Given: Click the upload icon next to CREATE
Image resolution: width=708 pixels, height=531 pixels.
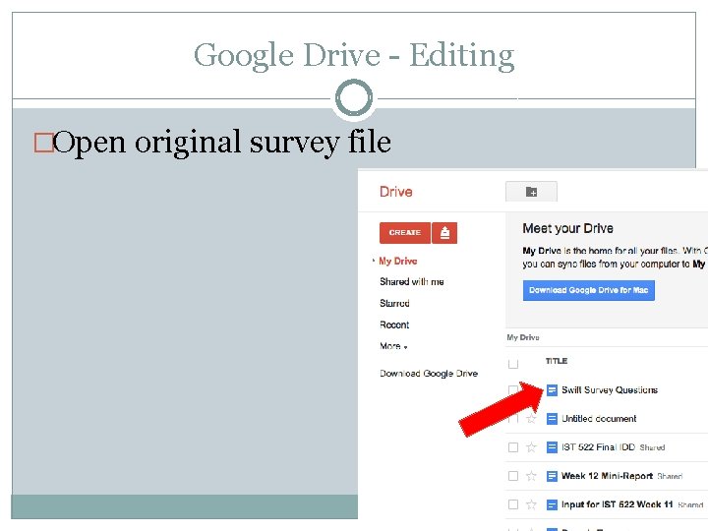Looking at the screenshot, I should (x=444, y=233).
